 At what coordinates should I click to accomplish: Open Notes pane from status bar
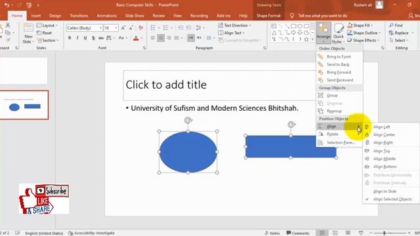coord(272,233)
